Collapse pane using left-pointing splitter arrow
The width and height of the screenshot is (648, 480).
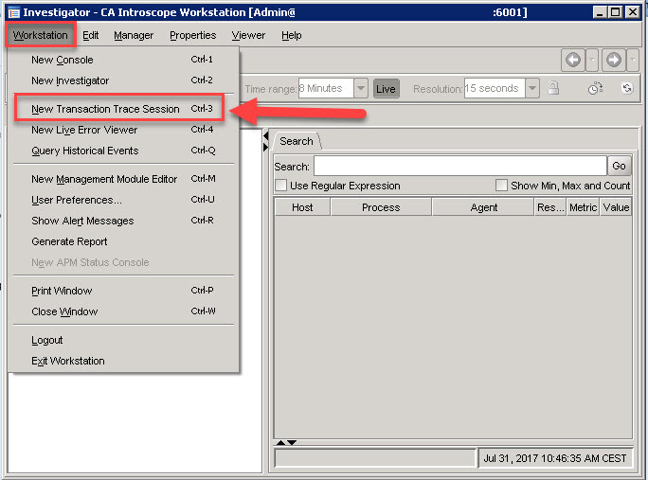[265, 136]
